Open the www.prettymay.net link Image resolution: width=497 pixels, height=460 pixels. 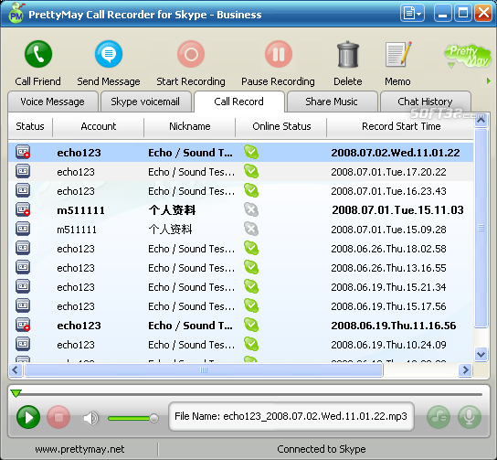(79, 449)
